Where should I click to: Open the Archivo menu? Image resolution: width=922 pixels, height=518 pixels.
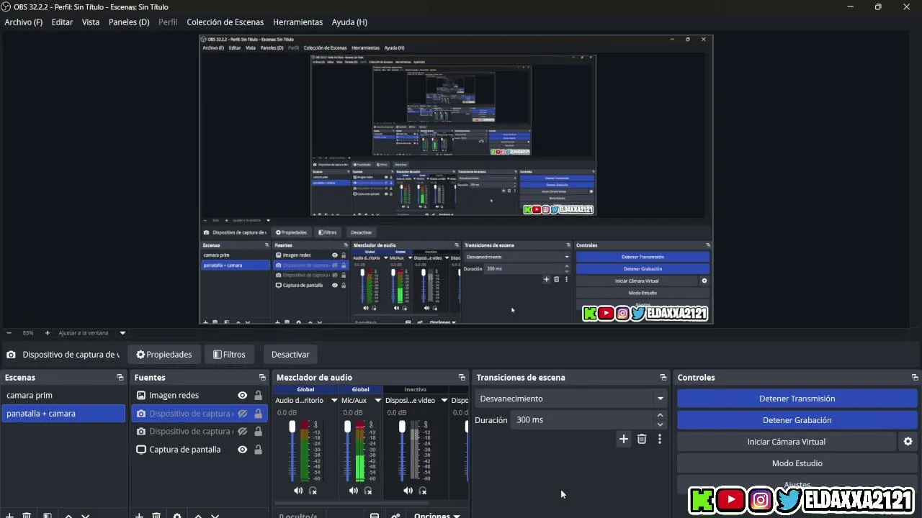coord(24,22)
